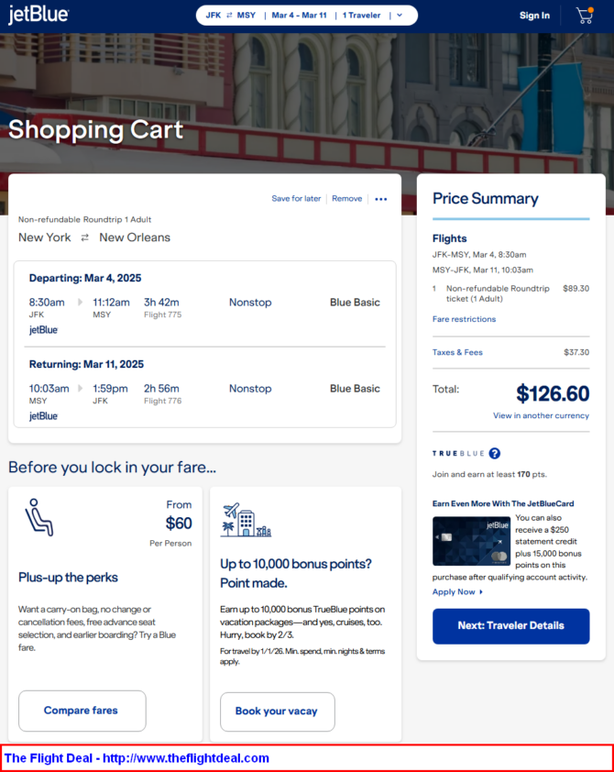
Task: Open the three-dot more options menu
Action: pos(381,199)
